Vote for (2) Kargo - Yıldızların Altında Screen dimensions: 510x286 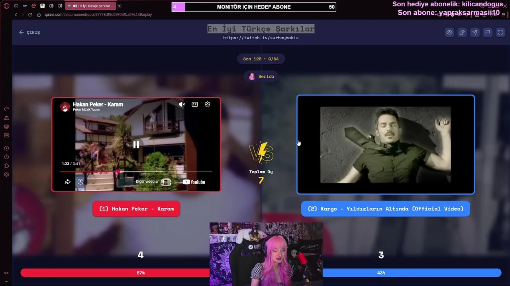click(386, 209)
